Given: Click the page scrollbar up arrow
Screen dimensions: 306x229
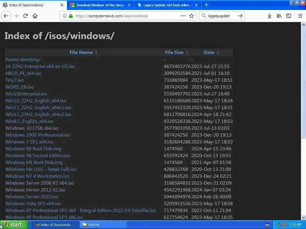Looking at the screenshot, I should [x=303, y=24].
